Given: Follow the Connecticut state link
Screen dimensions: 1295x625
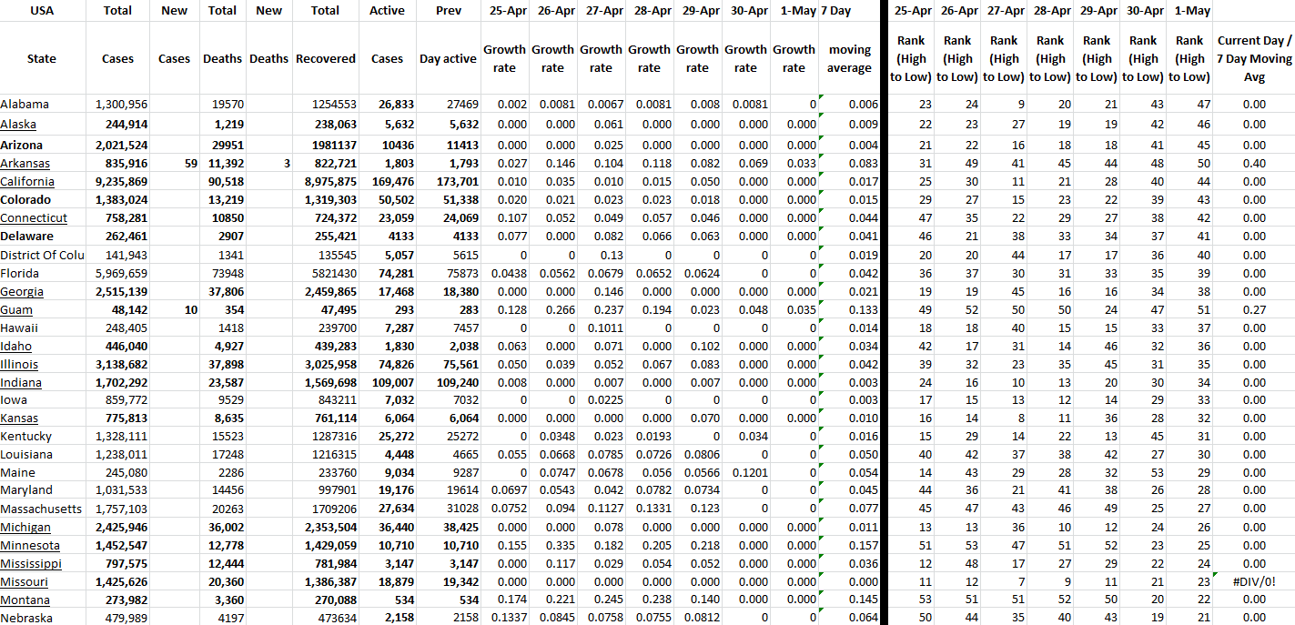Looking at the screenshot, I should 34,218.
